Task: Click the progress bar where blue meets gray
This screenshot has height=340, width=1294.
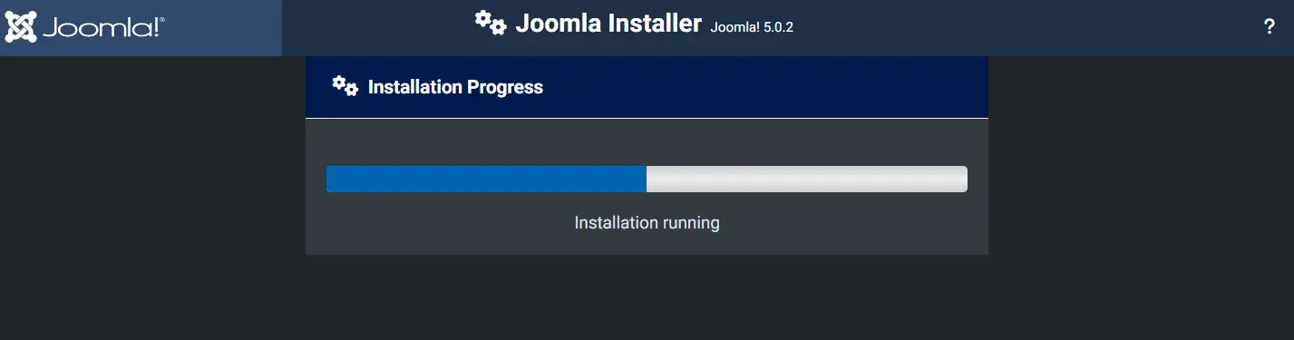Action: (x=647, y=180)
